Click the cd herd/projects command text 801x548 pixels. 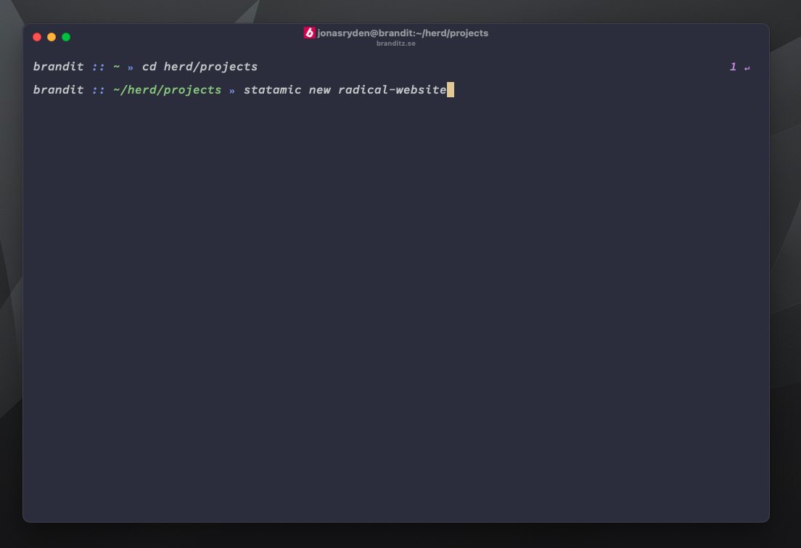click(x=200, y=66)
